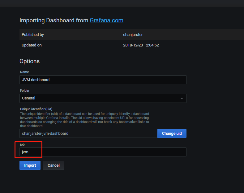Viewport: 244px width, 193px height.
Task: Click the job field label
Action: coord(22,144)
